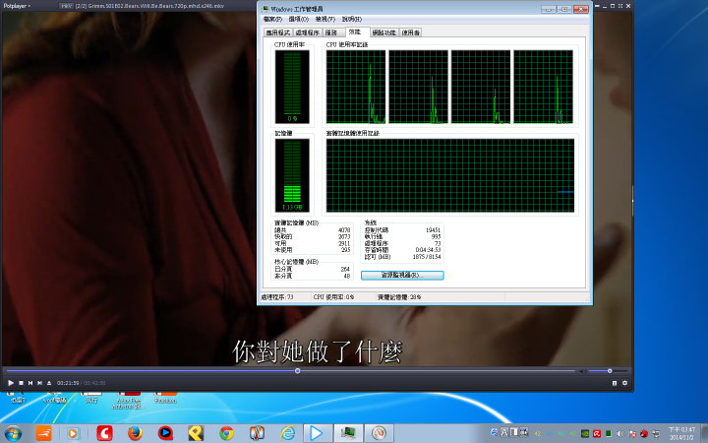
Task: Mute audio with PotPlayer speaker icon
Action: [582, 371]
